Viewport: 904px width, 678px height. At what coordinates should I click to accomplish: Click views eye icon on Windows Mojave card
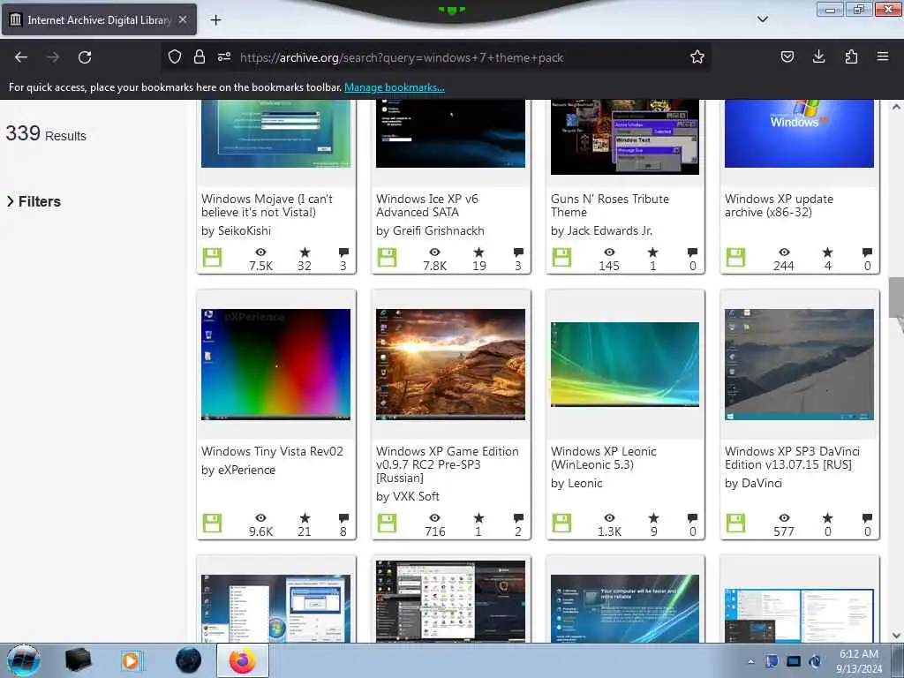point(260,252)
